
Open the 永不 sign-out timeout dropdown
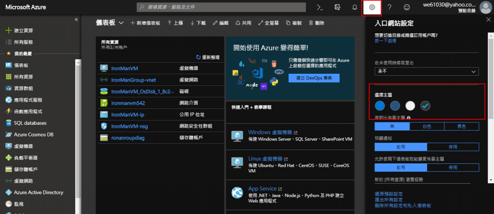426,71
